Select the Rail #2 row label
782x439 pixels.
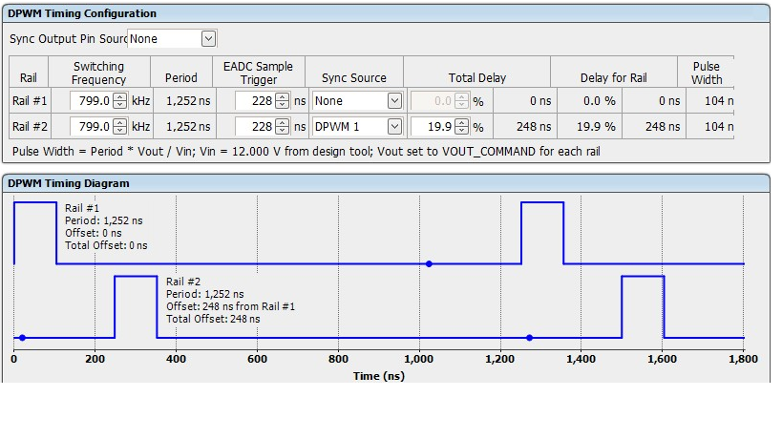[30, 127]
